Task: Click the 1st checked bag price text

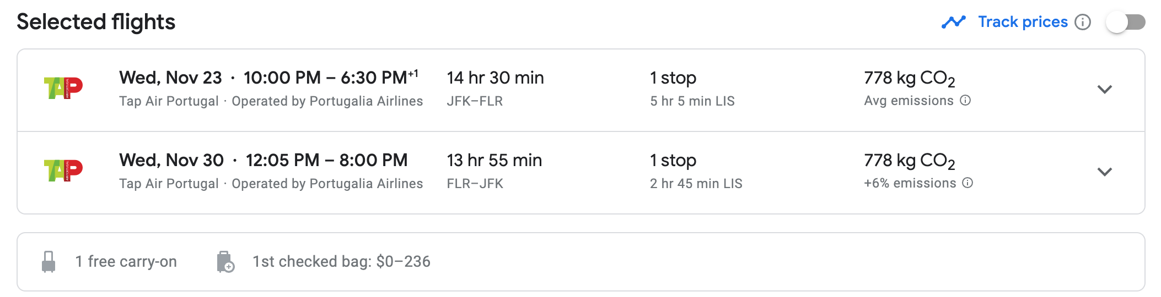Action: 341,262
